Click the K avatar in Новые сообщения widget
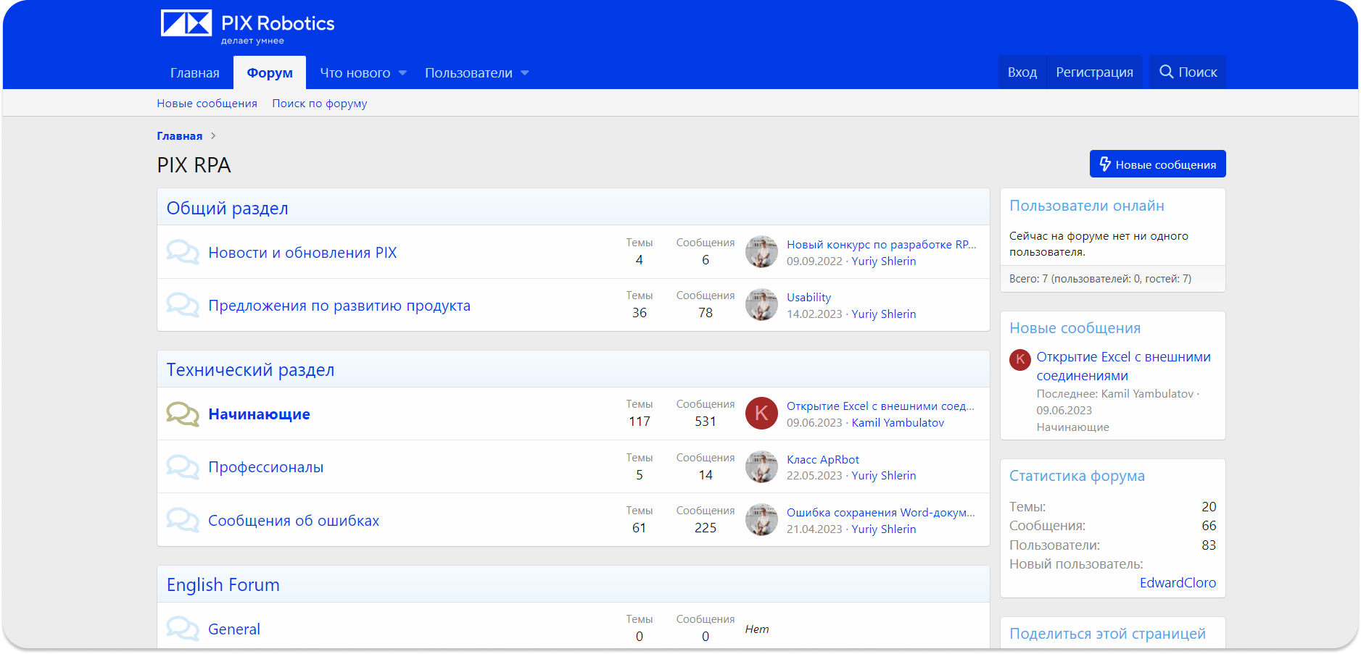Screen dimensions: 1361x654 point(1020,359)
